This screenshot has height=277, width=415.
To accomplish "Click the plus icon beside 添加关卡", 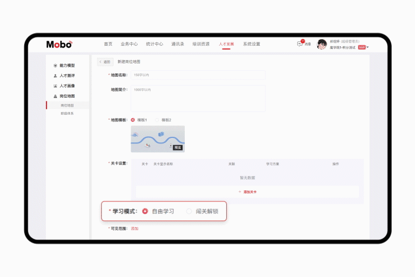I will [240, 191].
